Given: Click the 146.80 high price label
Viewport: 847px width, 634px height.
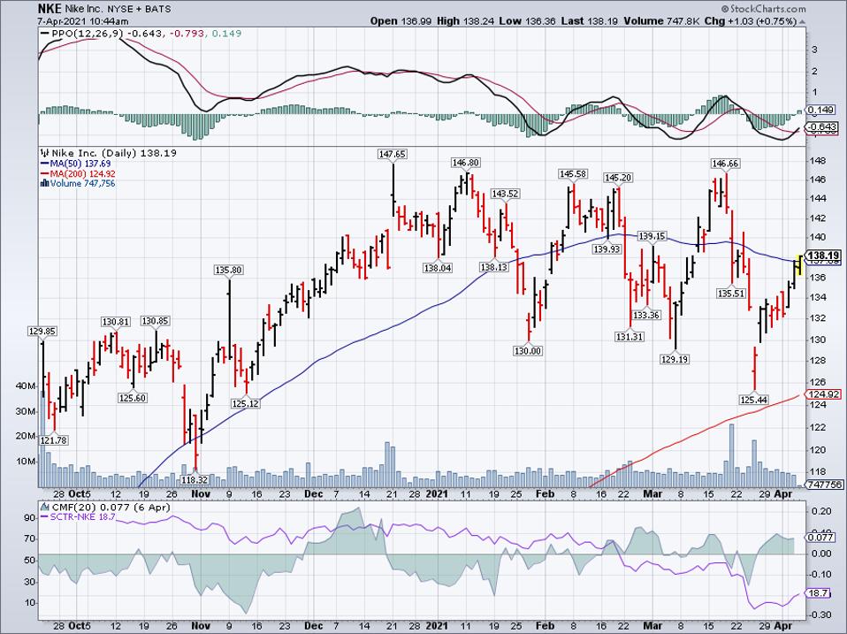Looking at the screenshot, I should point(466,163).
